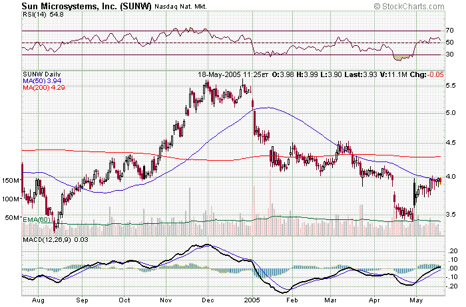
Task: Click the "May" month label
Action: click(416, 300)
